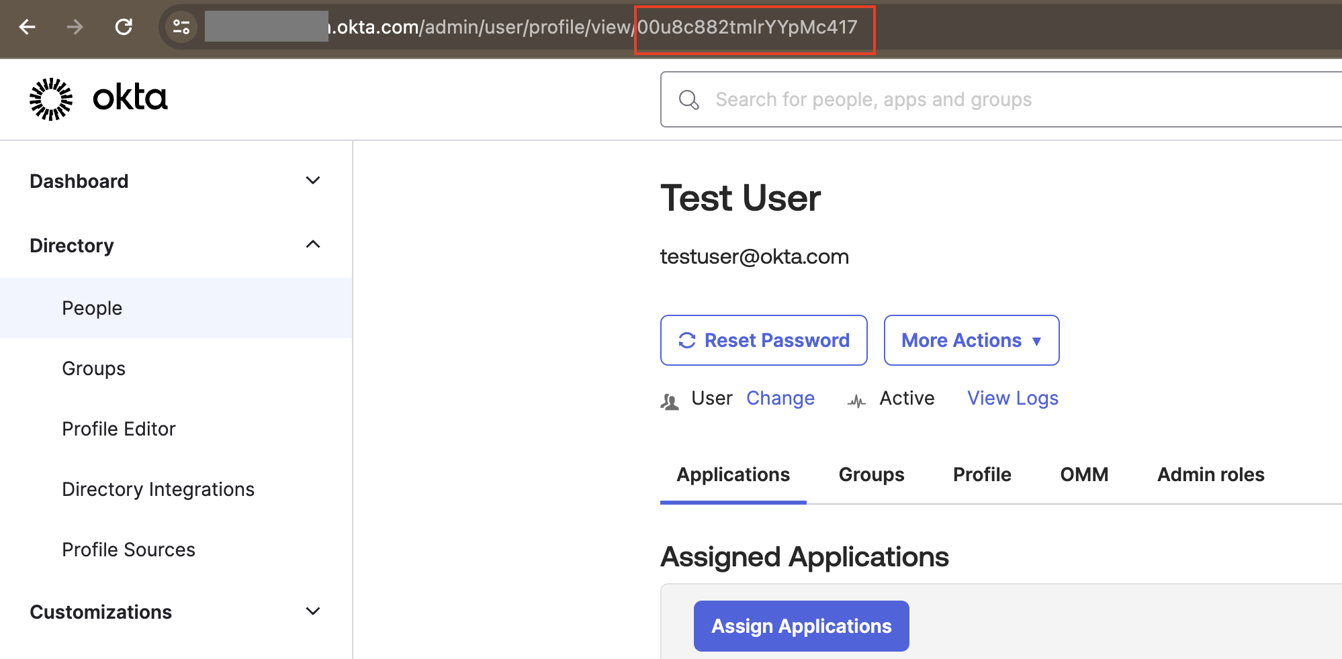Image resolution: width=1342 pixels, height=659 pixels.
Task: Switch to the Groups tab
Action: coord(871,474)
